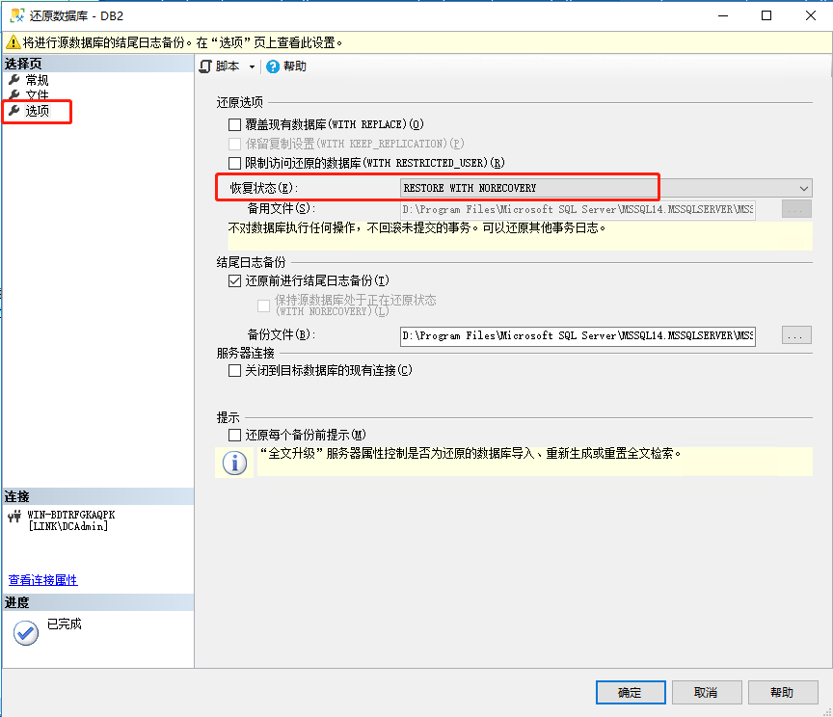Open the 文件 page

click(x=37, y=95)
